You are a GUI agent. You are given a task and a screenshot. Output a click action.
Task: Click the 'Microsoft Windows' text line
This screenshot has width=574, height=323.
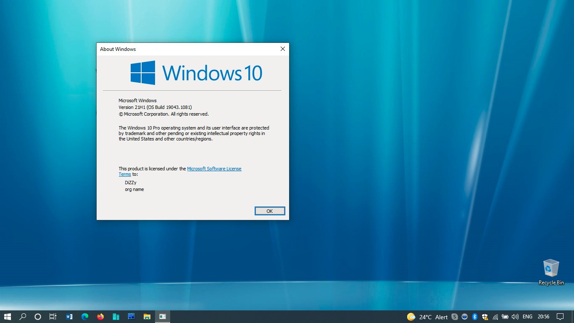point(138,101)
